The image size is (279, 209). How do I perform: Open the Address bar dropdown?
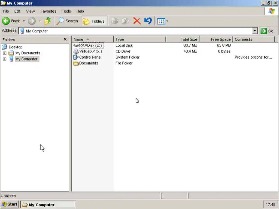pyautogui.click(x=255, y=31)
